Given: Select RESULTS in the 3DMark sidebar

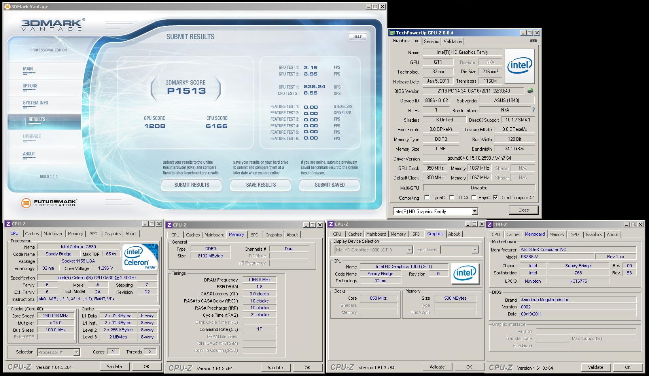Looking at the screenshot, I should coord(44,122).
